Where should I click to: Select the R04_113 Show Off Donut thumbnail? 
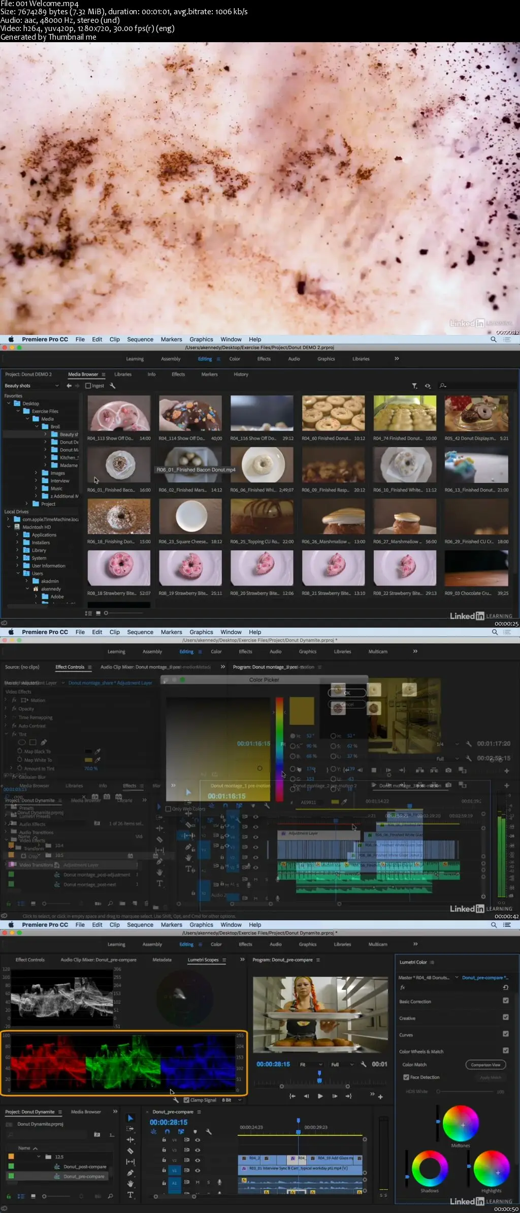coord(119,413)
